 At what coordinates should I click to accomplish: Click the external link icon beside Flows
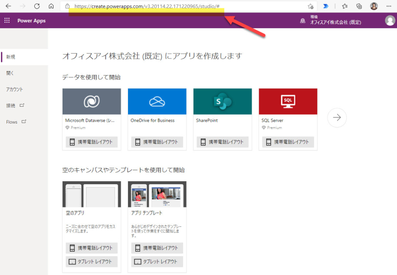click(24, 121)
